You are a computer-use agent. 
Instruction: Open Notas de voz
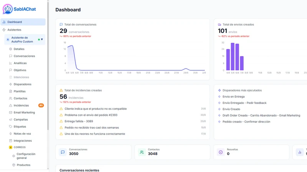click(22, 133)
